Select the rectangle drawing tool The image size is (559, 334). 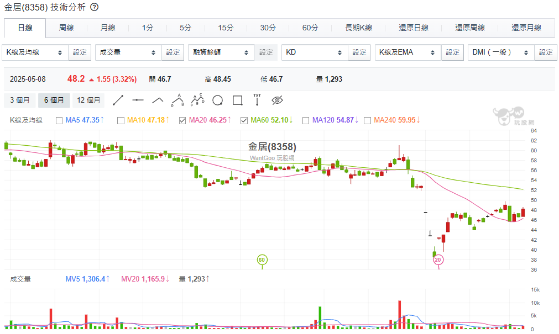pos(237,100)
